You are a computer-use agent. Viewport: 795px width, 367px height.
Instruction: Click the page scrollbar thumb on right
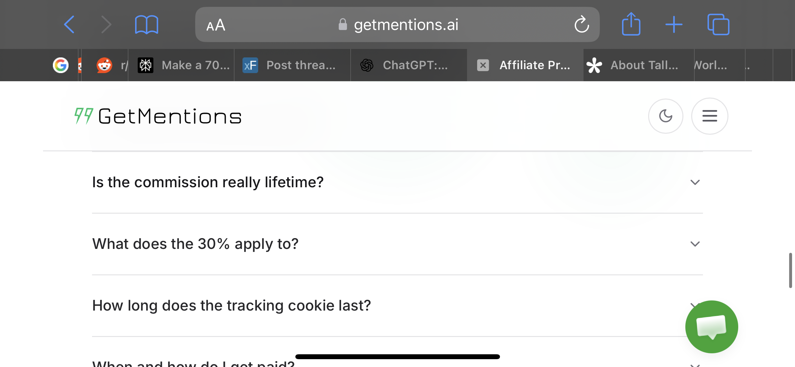(790, 270)
